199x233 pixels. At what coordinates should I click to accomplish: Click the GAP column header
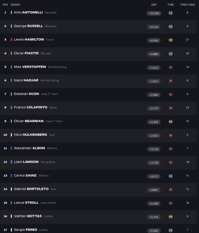tap(154, 5)
